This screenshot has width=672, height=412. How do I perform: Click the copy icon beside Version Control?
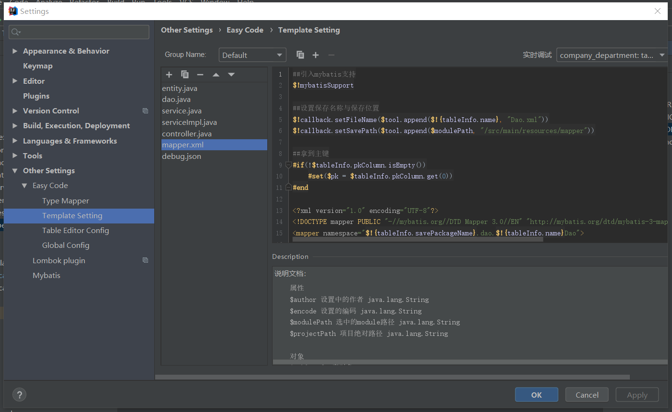(145, 111)
